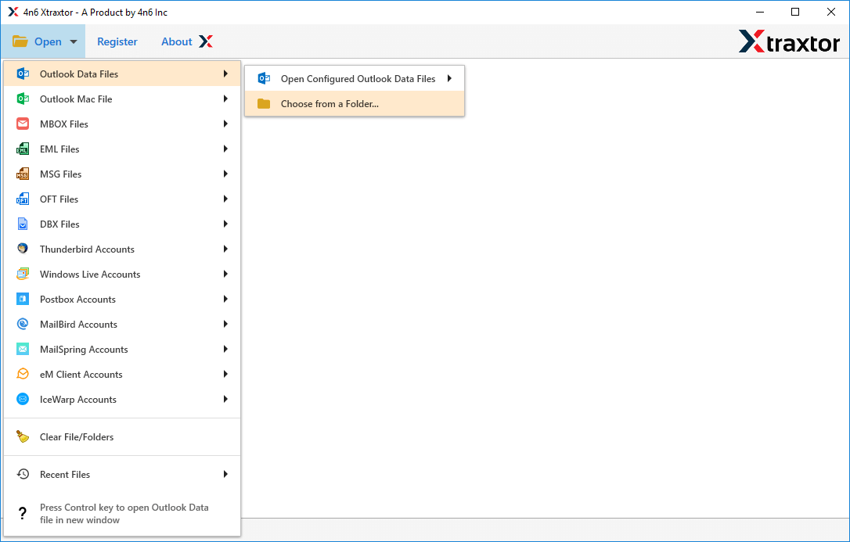
Task: Select Windows Live Accounts menu entry
Action: [122, 274]
